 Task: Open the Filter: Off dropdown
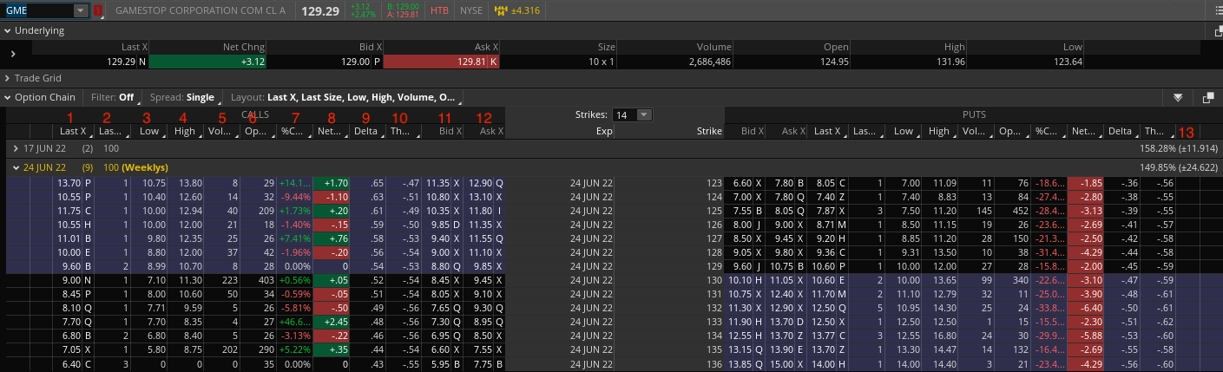[113, 98]
